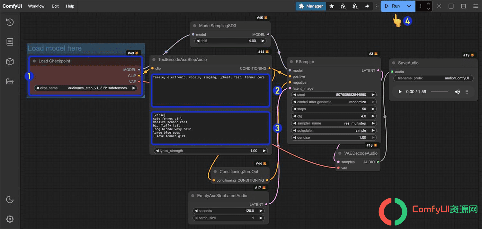Collapse the KSampler node
This screenshot has height=229, width=482.
coord(292,62)
